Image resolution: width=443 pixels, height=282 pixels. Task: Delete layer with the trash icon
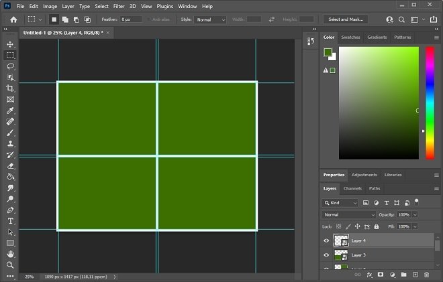click(x=427, y=275)
